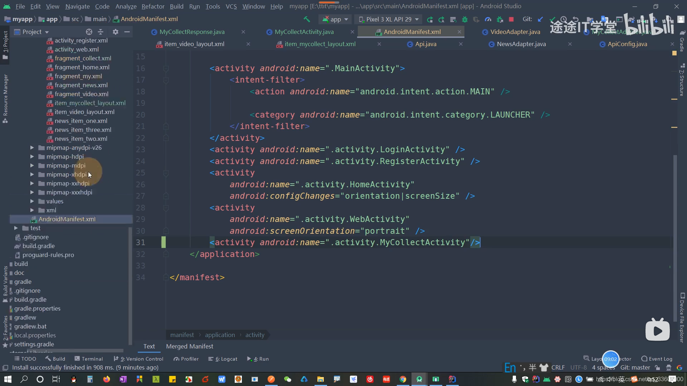The width and height of the screenshot is (687, 386).
Task: Expand the values folder
Action: [32, 201]
